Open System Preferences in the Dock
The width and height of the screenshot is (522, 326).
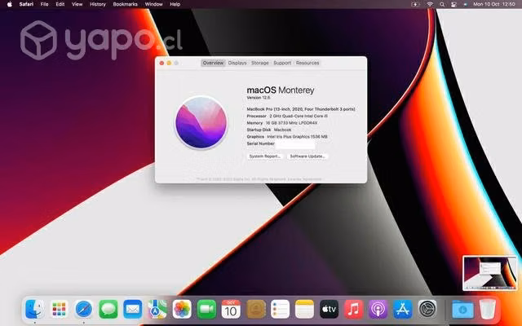click(427, 309)
